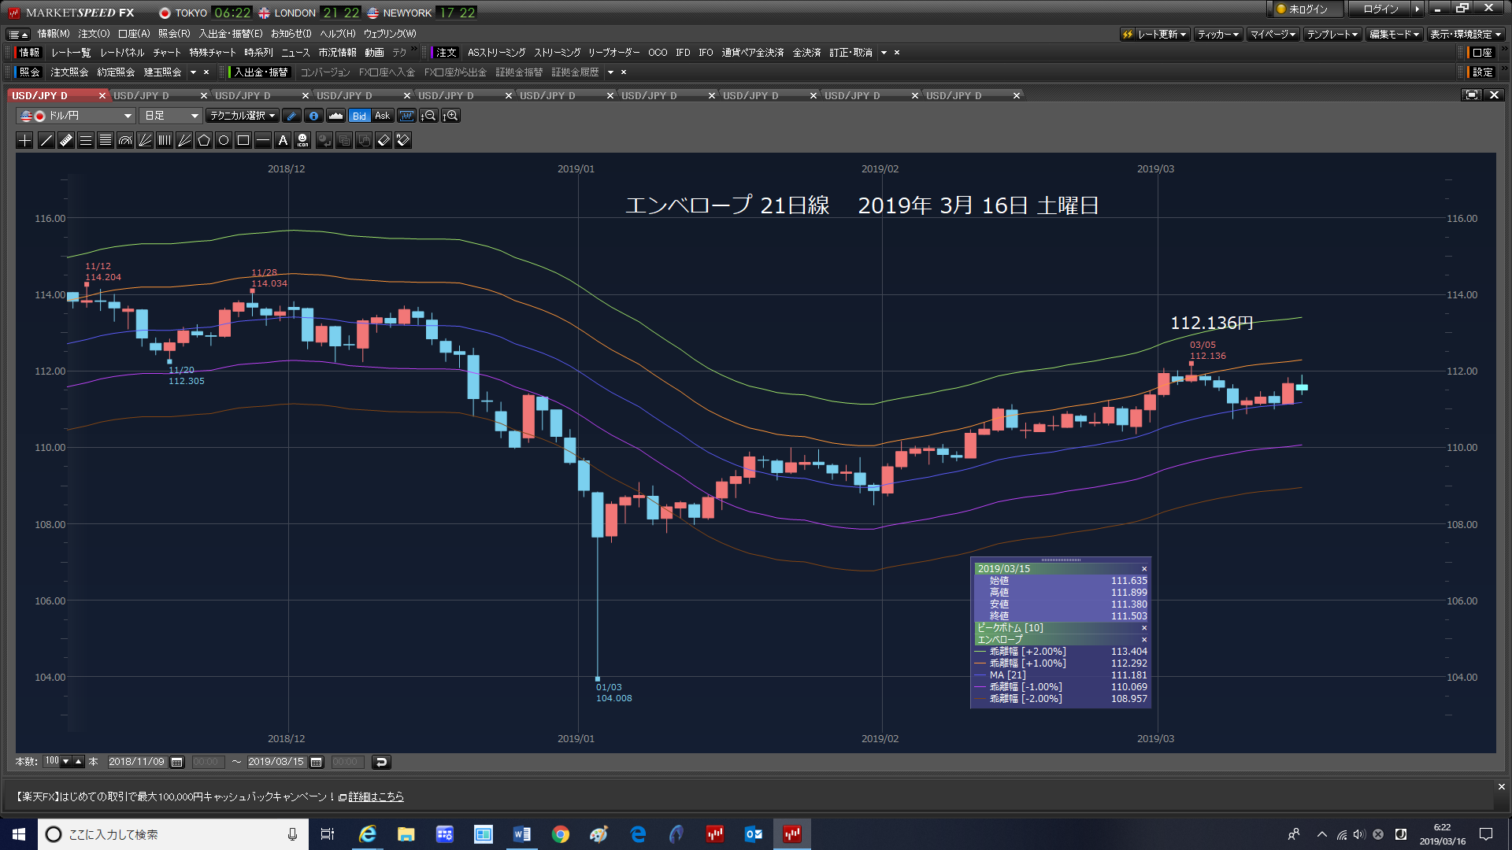Select the five horizontal lines tool
Image resolution: width=1512 pixels, height=850 pixels.
tap(106, 140)
